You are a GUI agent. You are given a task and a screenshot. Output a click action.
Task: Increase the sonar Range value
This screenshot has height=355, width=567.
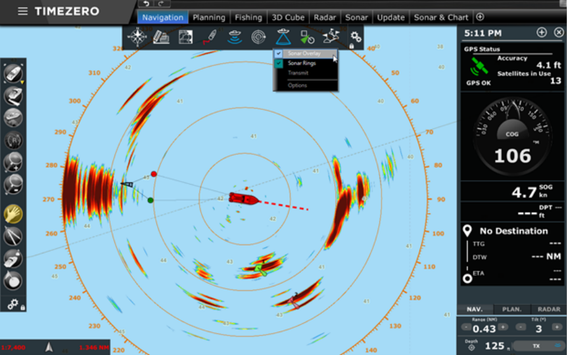pyautogui.click(x=503, y=327)
